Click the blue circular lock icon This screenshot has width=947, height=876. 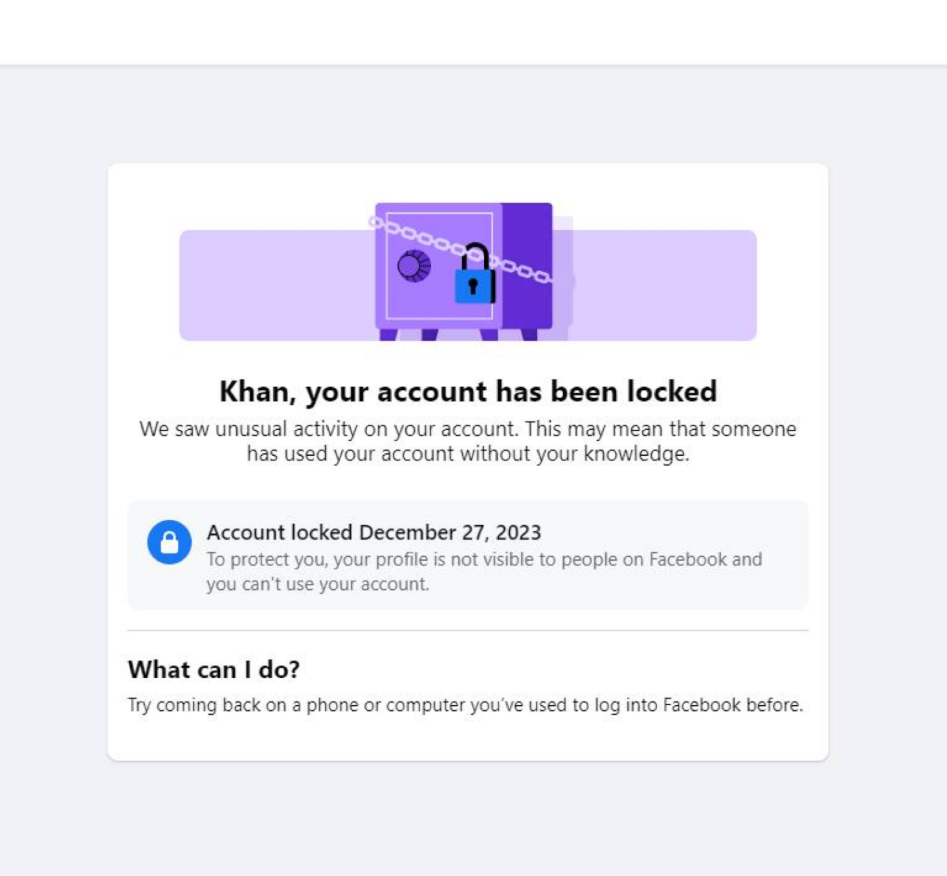point(169,542)
